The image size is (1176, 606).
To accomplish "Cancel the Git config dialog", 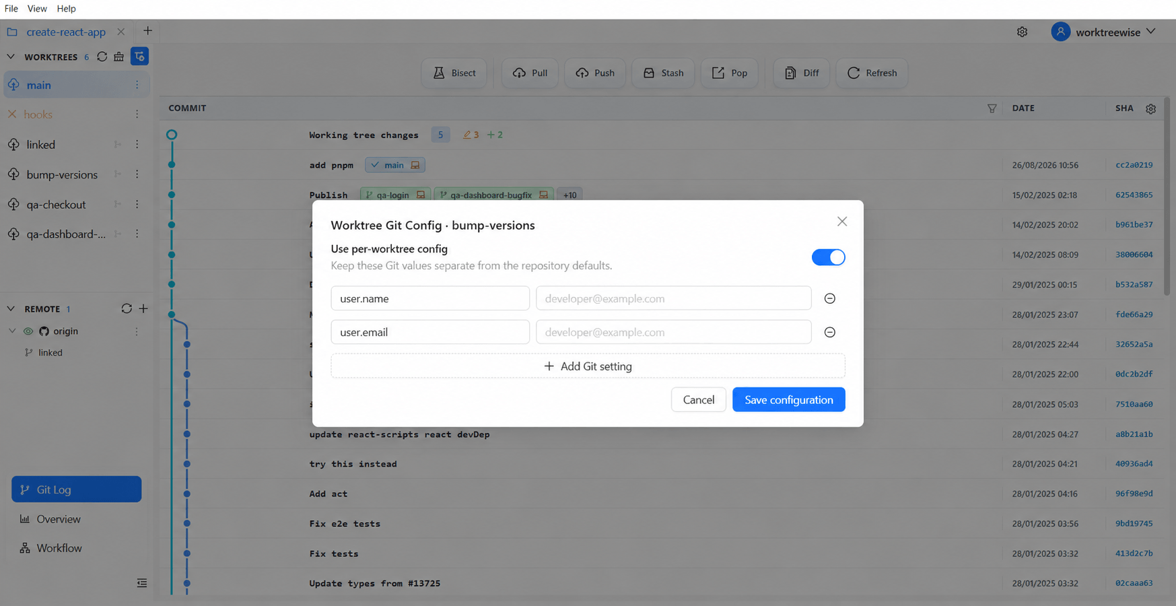I will click(x=698, y=399).
